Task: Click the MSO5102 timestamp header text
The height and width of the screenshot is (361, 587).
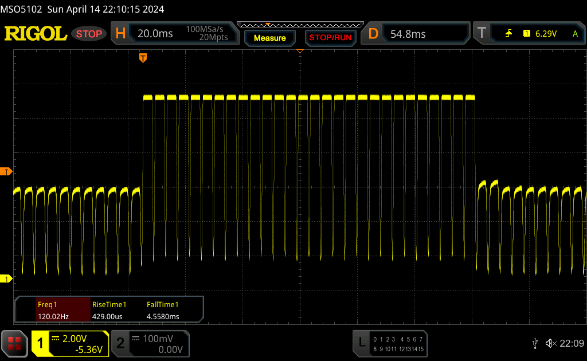Action: coord(82,9)
